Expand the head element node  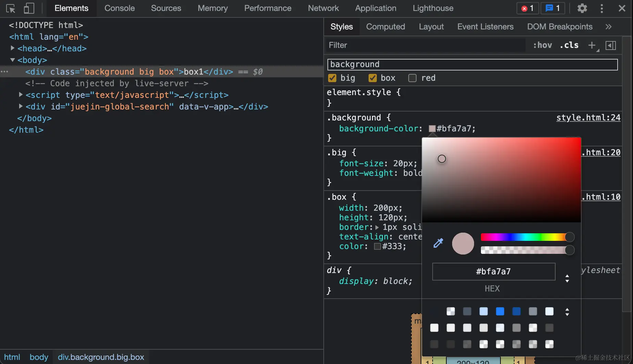click(x=13, y=48)
